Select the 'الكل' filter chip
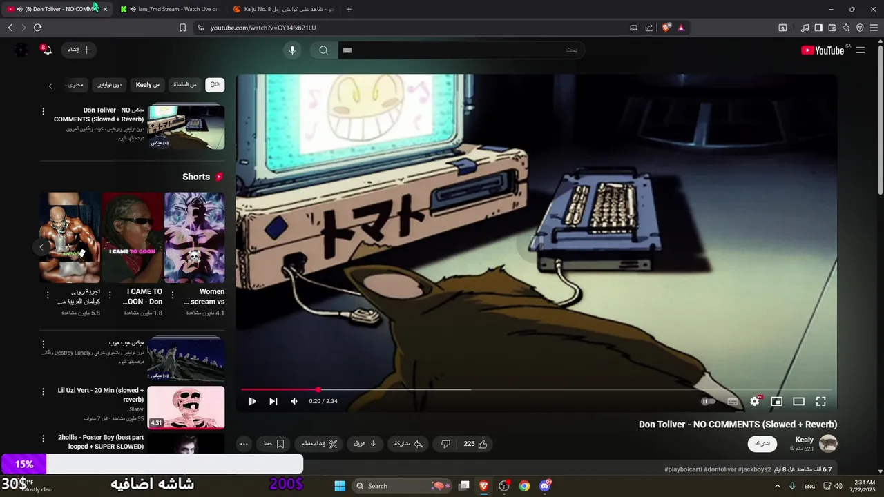This screenshot has width=884, height=497. [215, 84]
